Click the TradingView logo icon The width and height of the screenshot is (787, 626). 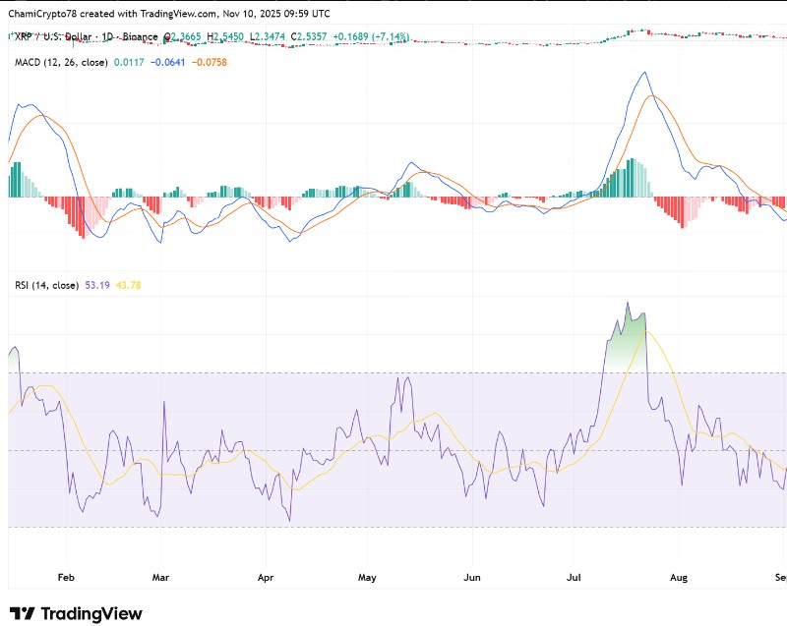23,613
